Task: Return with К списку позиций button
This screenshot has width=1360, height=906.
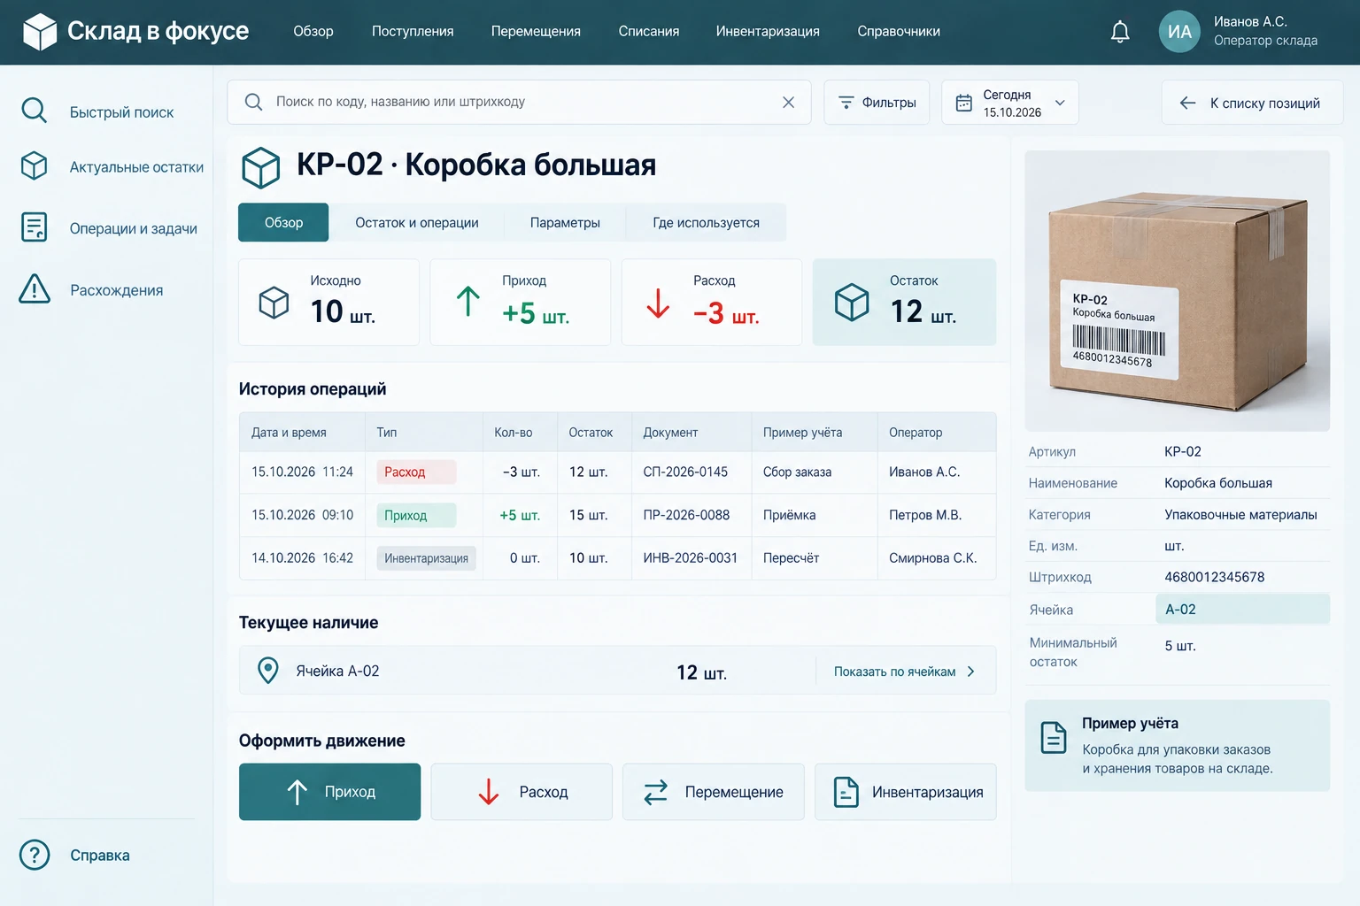Action: [x=1252, y=103]
